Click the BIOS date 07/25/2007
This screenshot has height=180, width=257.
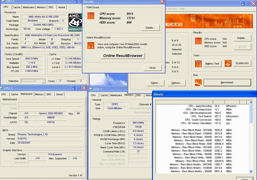coord(49,143)
